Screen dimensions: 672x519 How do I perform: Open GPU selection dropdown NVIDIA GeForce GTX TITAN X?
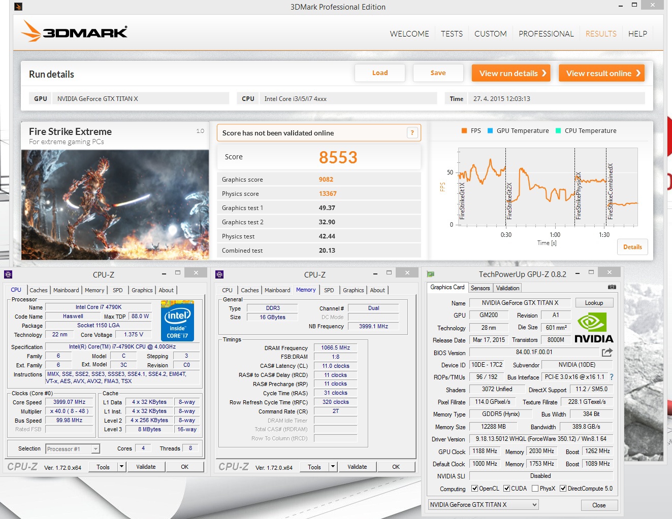pos(483,505)
